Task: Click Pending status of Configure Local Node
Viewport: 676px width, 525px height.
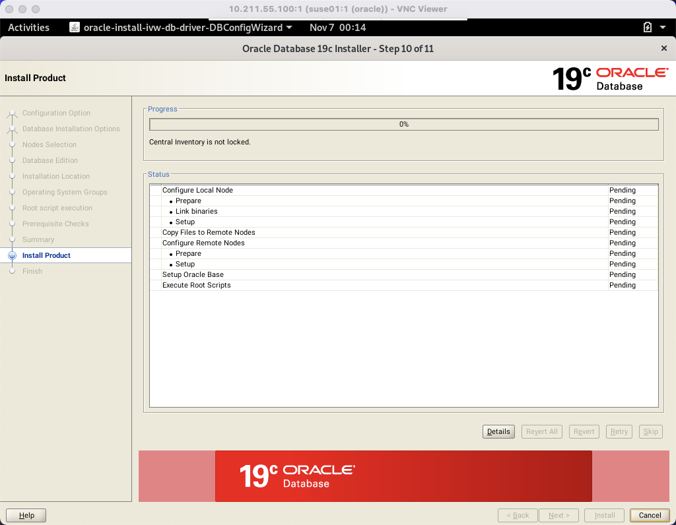Action: [622, 190]
